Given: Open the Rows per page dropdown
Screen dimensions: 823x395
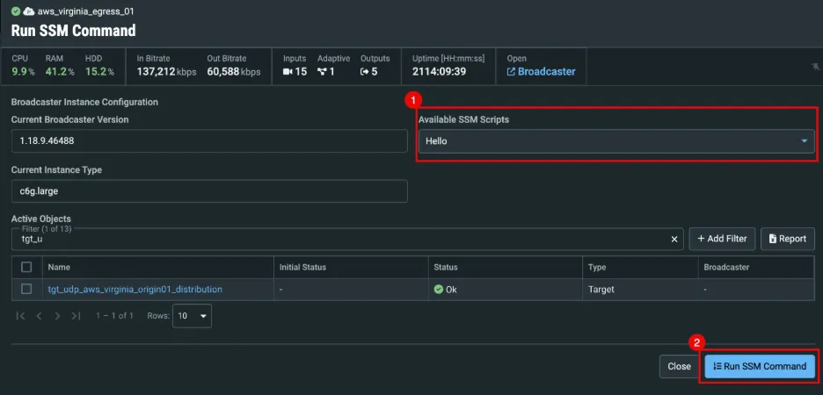Looking at the screenshot, I should (192, 316).
